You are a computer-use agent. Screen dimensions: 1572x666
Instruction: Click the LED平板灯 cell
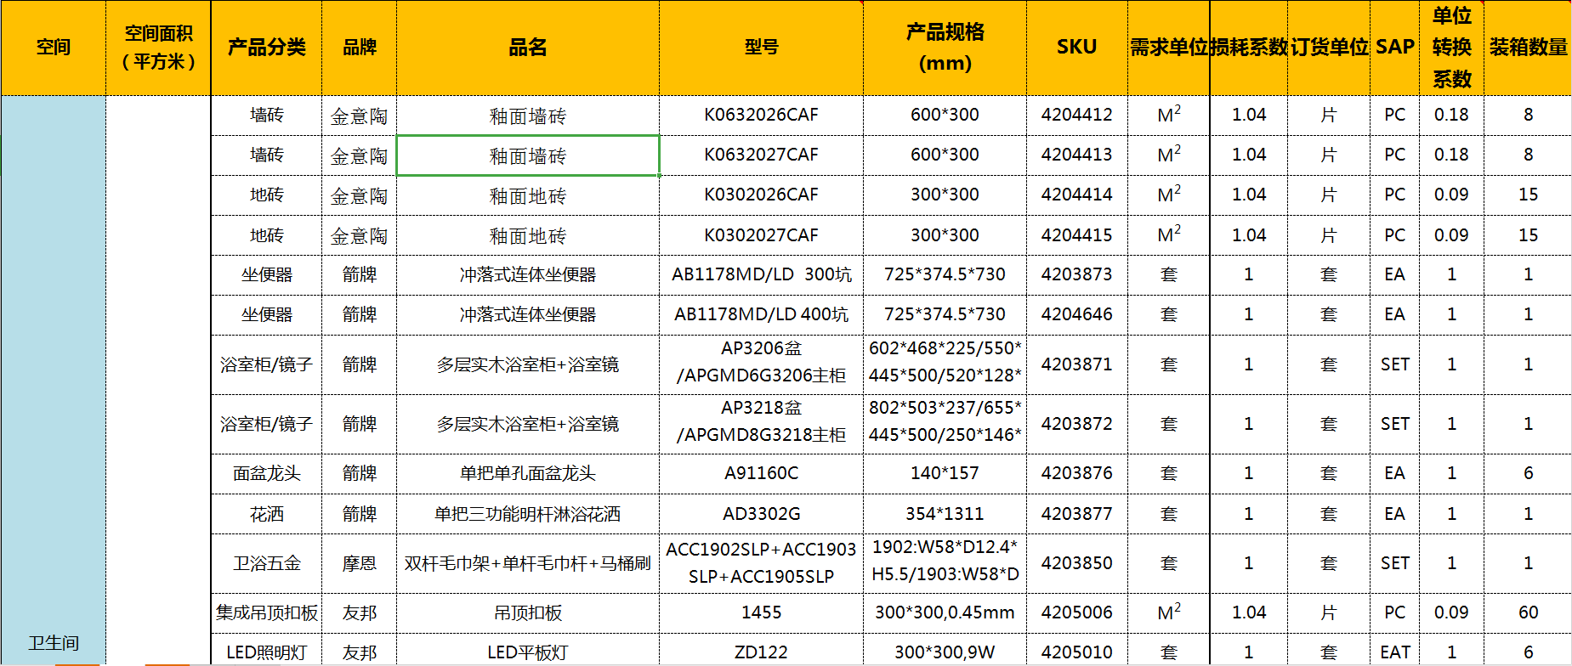[527, 652]
